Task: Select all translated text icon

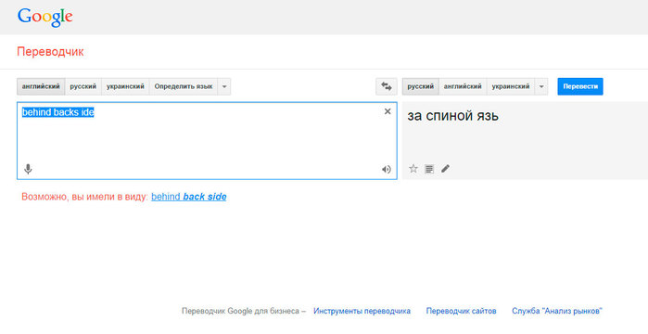Action: click(x=429, y=169)
